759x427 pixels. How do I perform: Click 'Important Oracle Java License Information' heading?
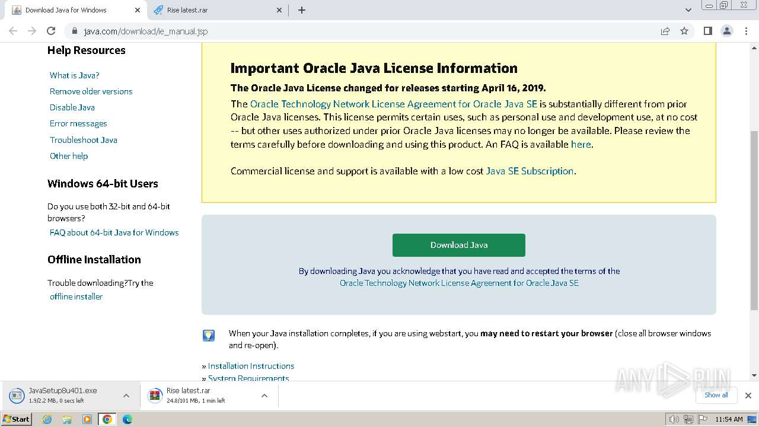click(374, 68)
